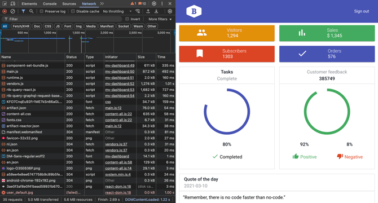Open network search magnifier
The height and width of the screenshot is (203, 378).
click(32, 11)
